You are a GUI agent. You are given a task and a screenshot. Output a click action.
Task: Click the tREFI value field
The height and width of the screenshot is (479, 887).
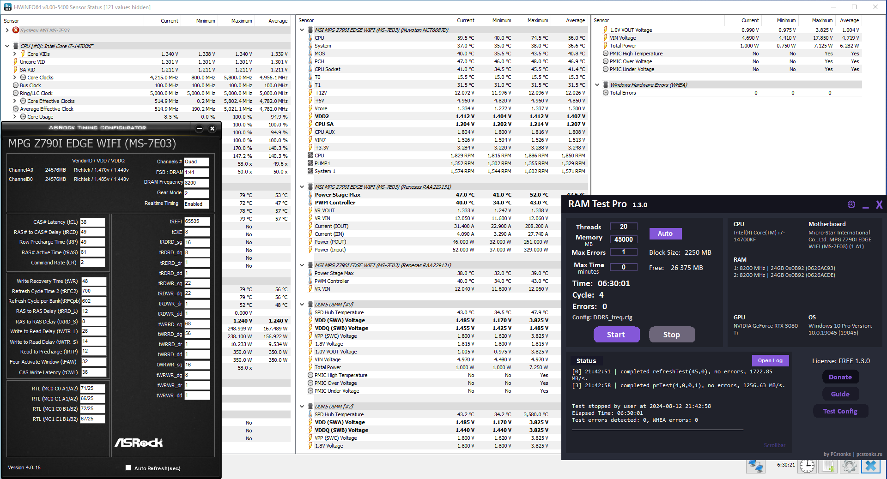point(197,222)
